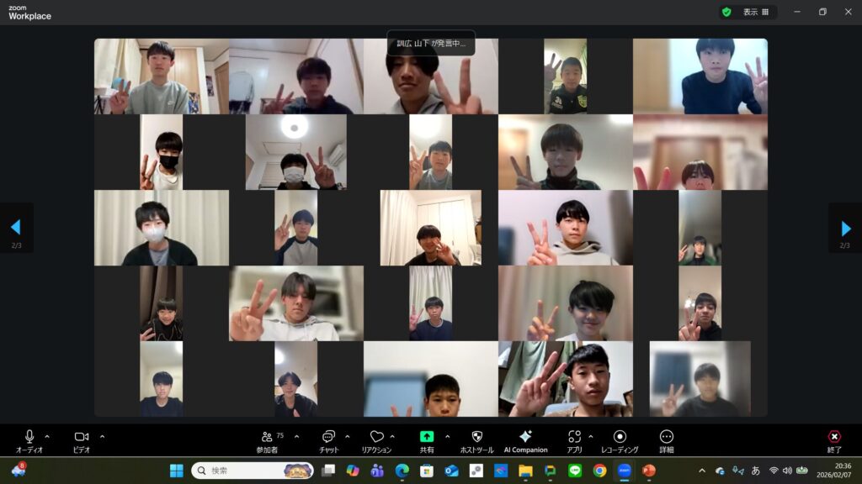Go to previous gallery page with left arrow
The width and height of the screenshot is (862, 484).
(15, 228)
